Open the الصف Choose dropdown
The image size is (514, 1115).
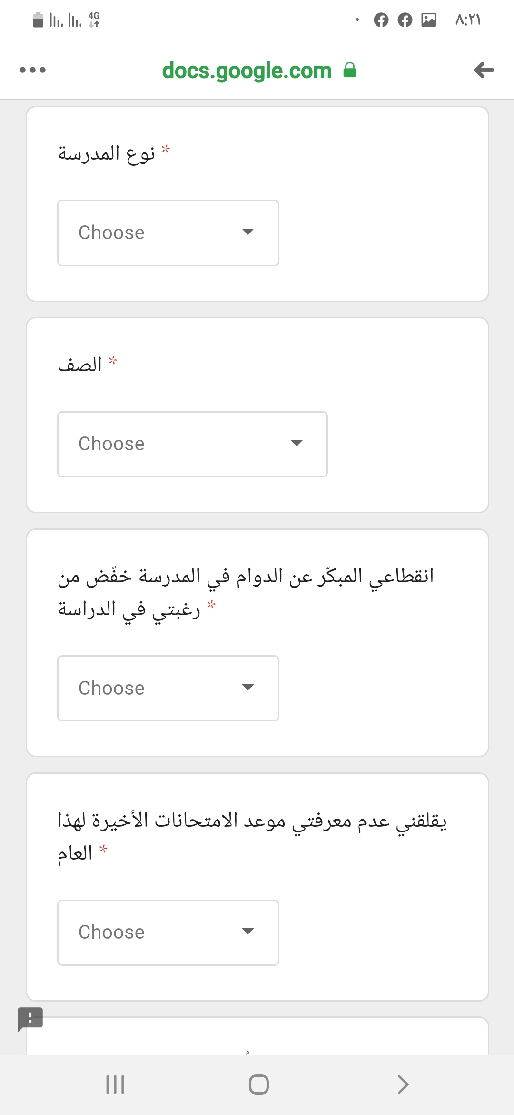click(x=192, y=444)
